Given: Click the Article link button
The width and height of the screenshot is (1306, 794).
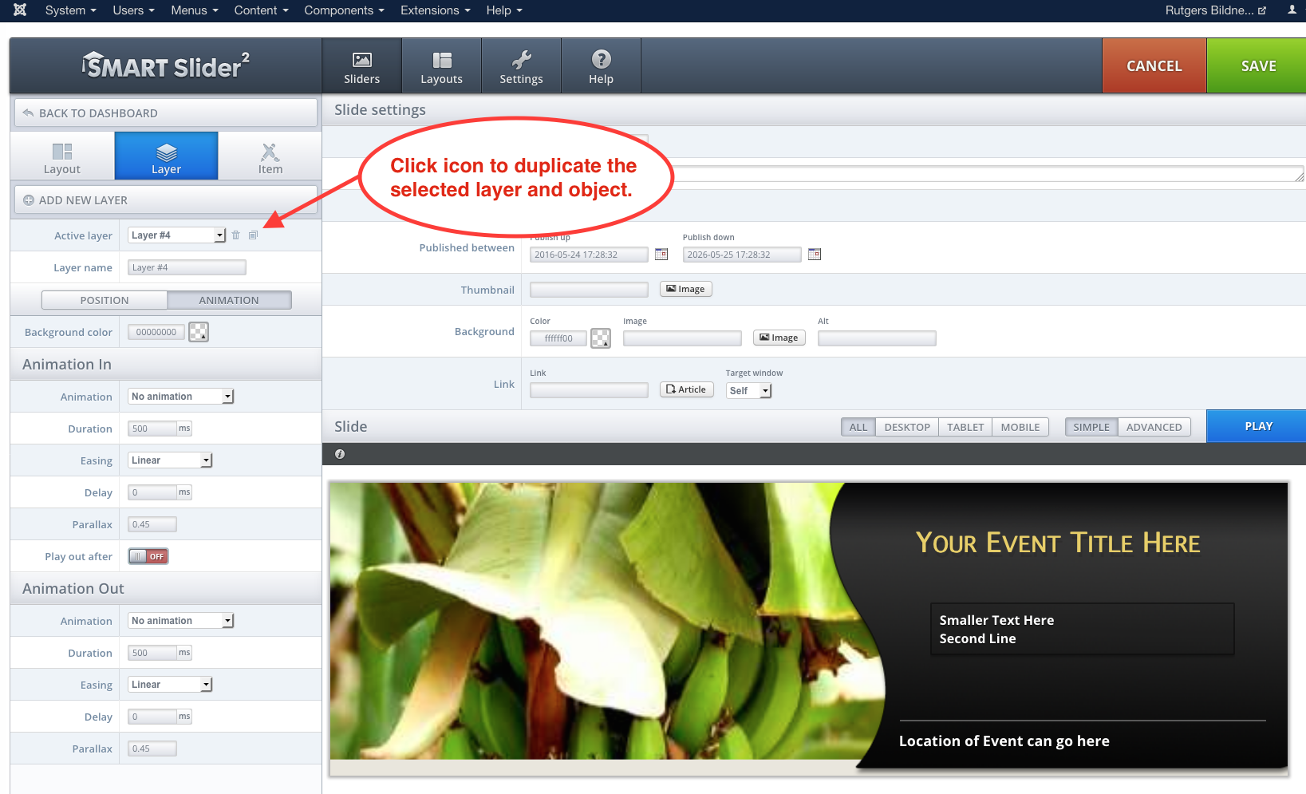Looking at the screenshot, I should (687, 390).
